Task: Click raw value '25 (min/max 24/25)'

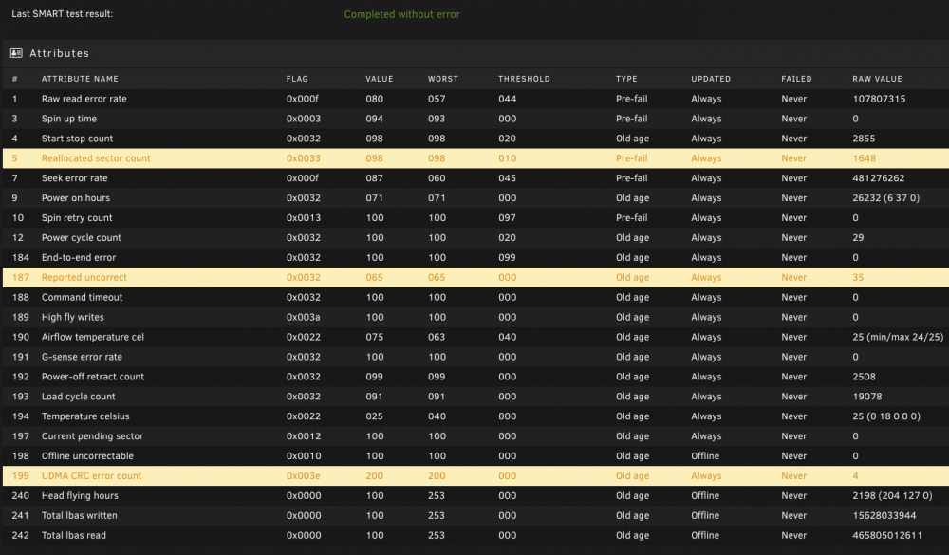Action: (898, 337)
